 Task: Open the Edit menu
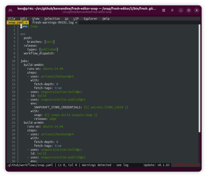tap(24, 19)
